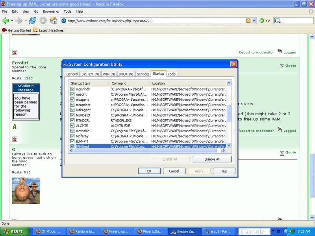This screenshot has height=236, width=315.
Task: Click the Logged IP icon near top post
Action: click(x=280, y=51)
